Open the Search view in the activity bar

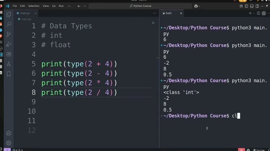tap(9, 24)
